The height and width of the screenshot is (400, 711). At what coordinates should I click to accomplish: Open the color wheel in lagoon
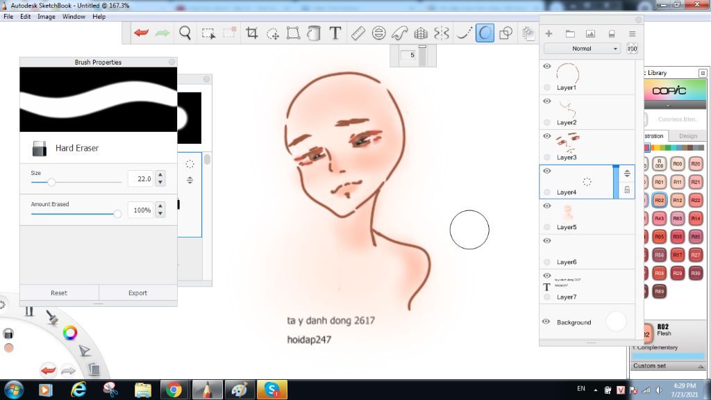coord(70,333)
